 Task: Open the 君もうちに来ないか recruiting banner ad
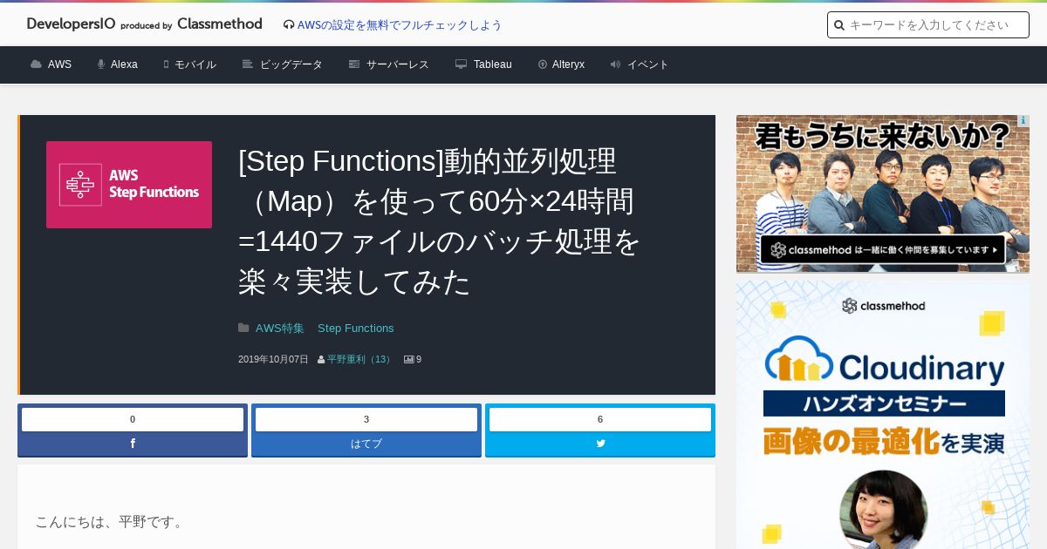pos(883,193)
